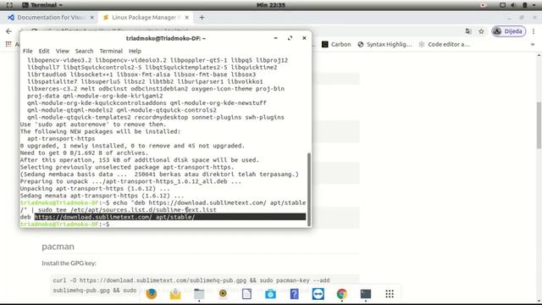The image size is (542, 305).
Task: Open Terminal View menu
Action: point(63,51)
